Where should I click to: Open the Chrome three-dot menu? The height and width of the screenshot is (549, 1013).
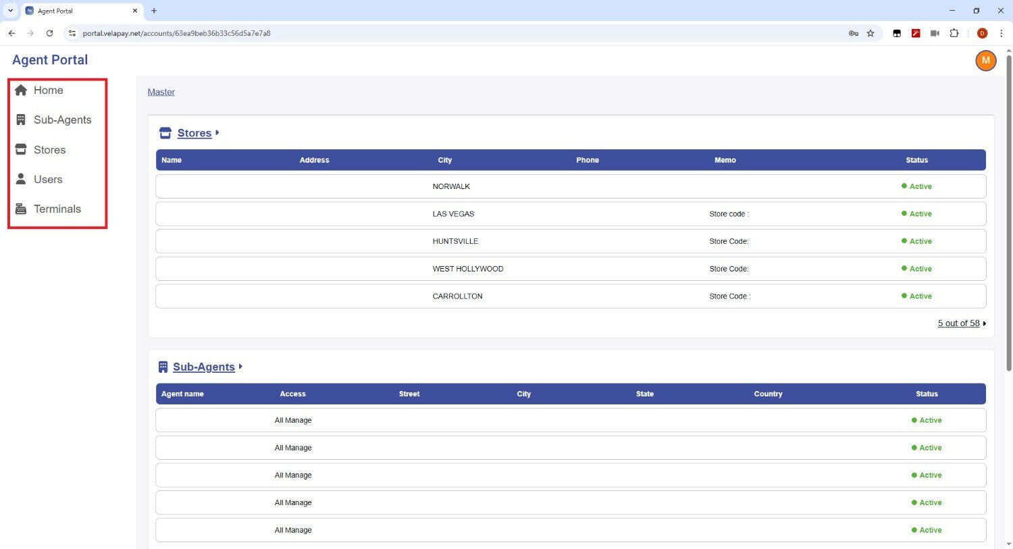tap(1001, 33)
